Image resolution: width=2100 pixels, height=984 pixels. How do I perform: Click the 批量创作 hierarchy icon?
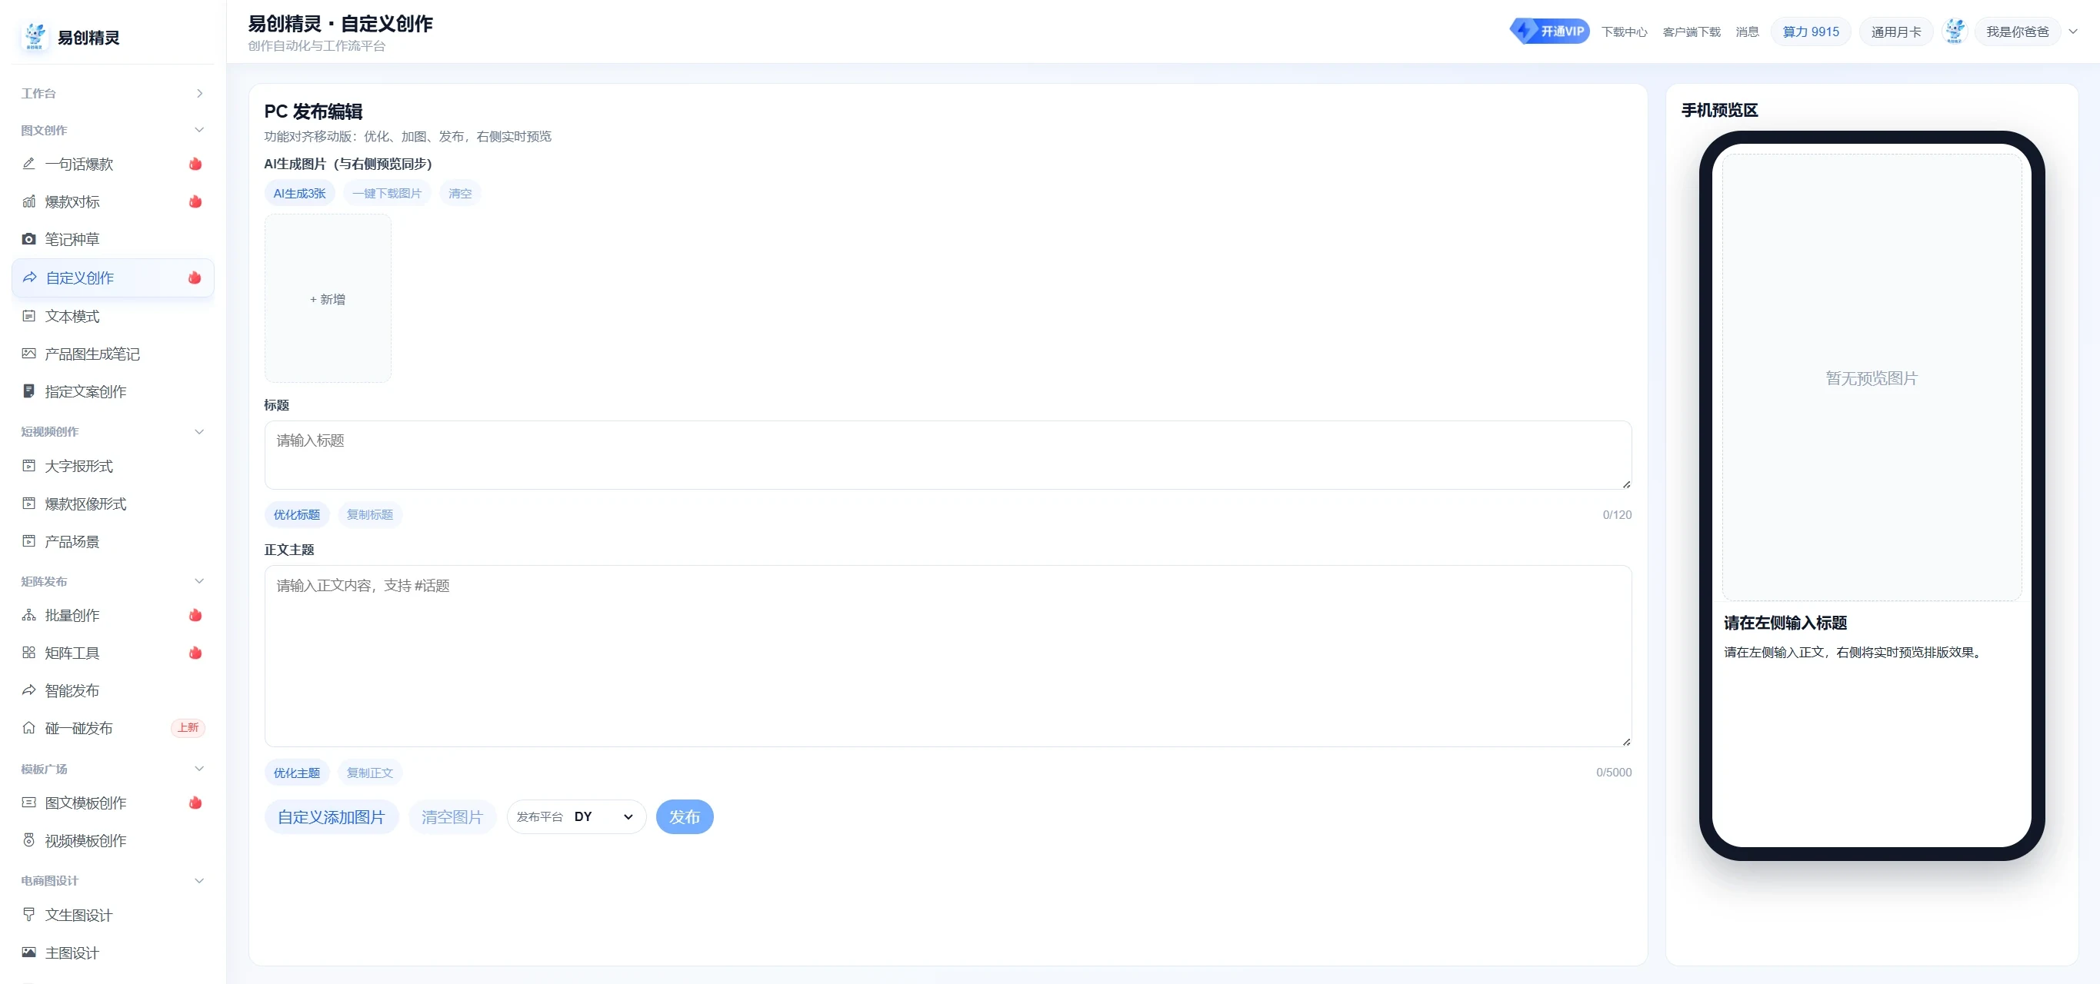(x=28, y=615)
